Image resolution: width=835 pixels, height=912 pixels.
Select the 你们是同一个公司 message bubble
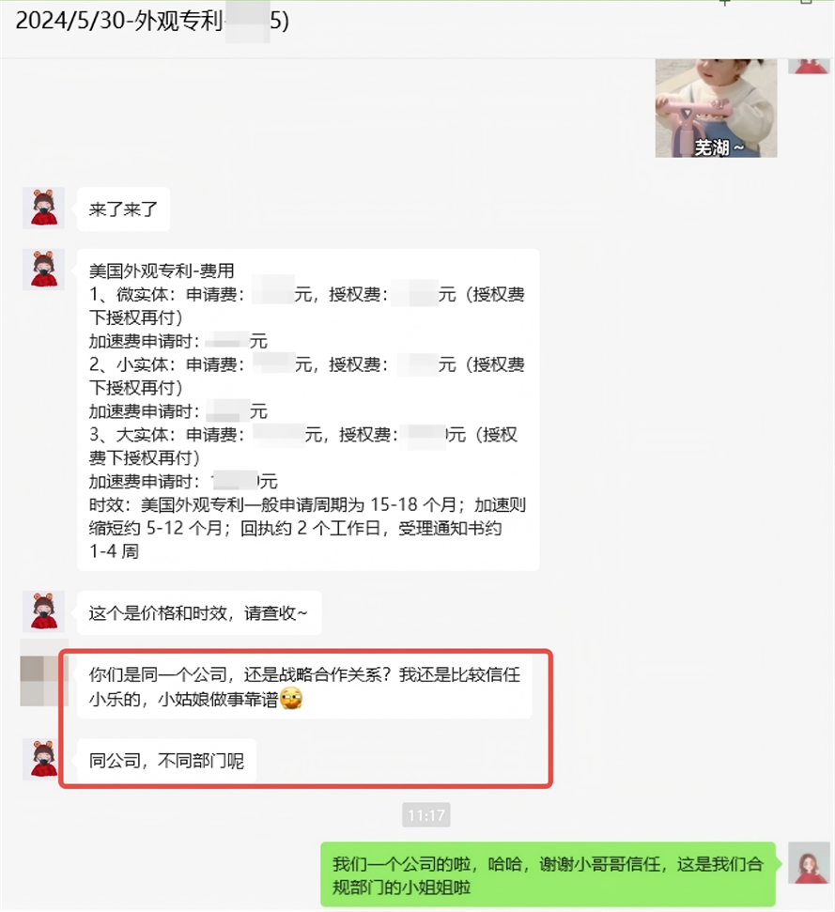[x=304, y=687]
